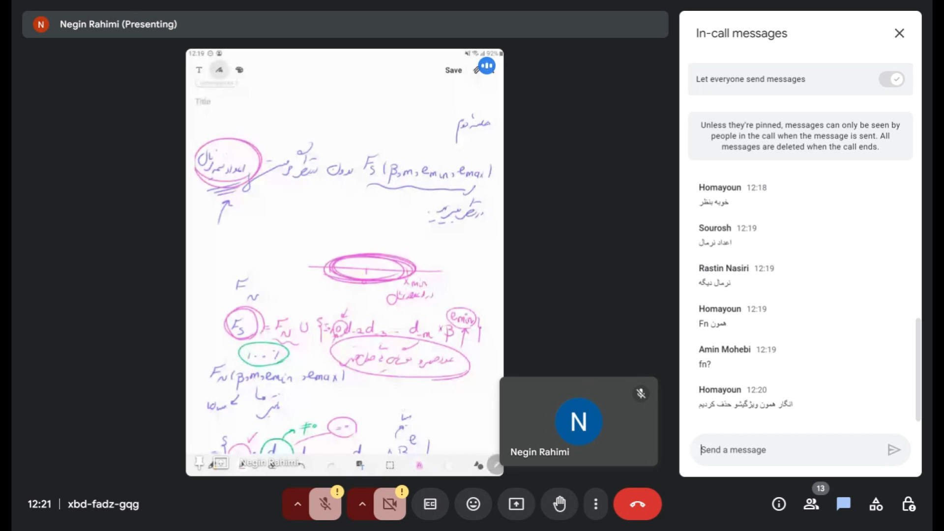Raise hand in the meeting

click(560, 504)
